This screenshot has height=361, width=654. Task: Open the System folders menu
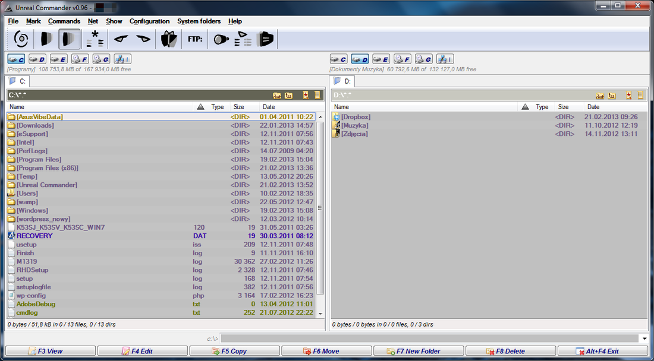tap(199, 21)
